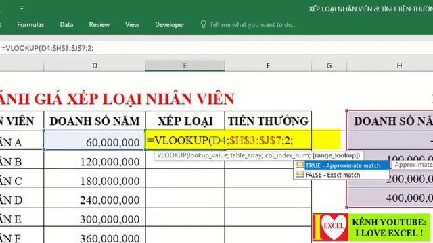Image resolution: width=433 pixels, height=243 pixels.
Task: Select the empty XẾP LOẠI cell in the 120,000,000 row
Action: point(185,159)
